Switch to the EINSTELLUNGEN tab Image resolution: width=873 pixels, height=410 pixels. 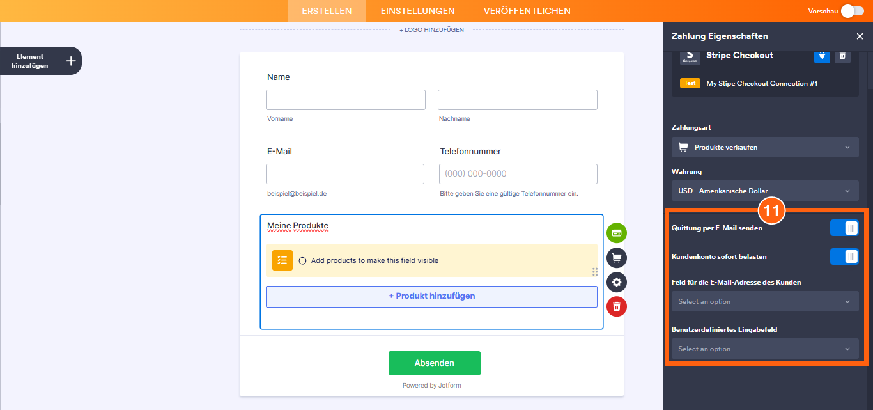(417, 11)
